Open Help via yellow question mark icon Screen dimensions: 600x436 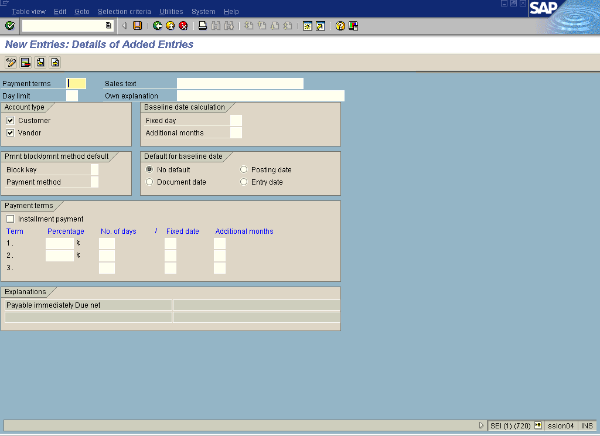340,26
